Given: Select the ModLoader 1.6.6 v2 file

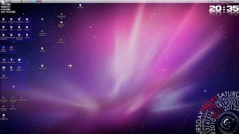Looking at the screenshot, I should pos(3,108).
